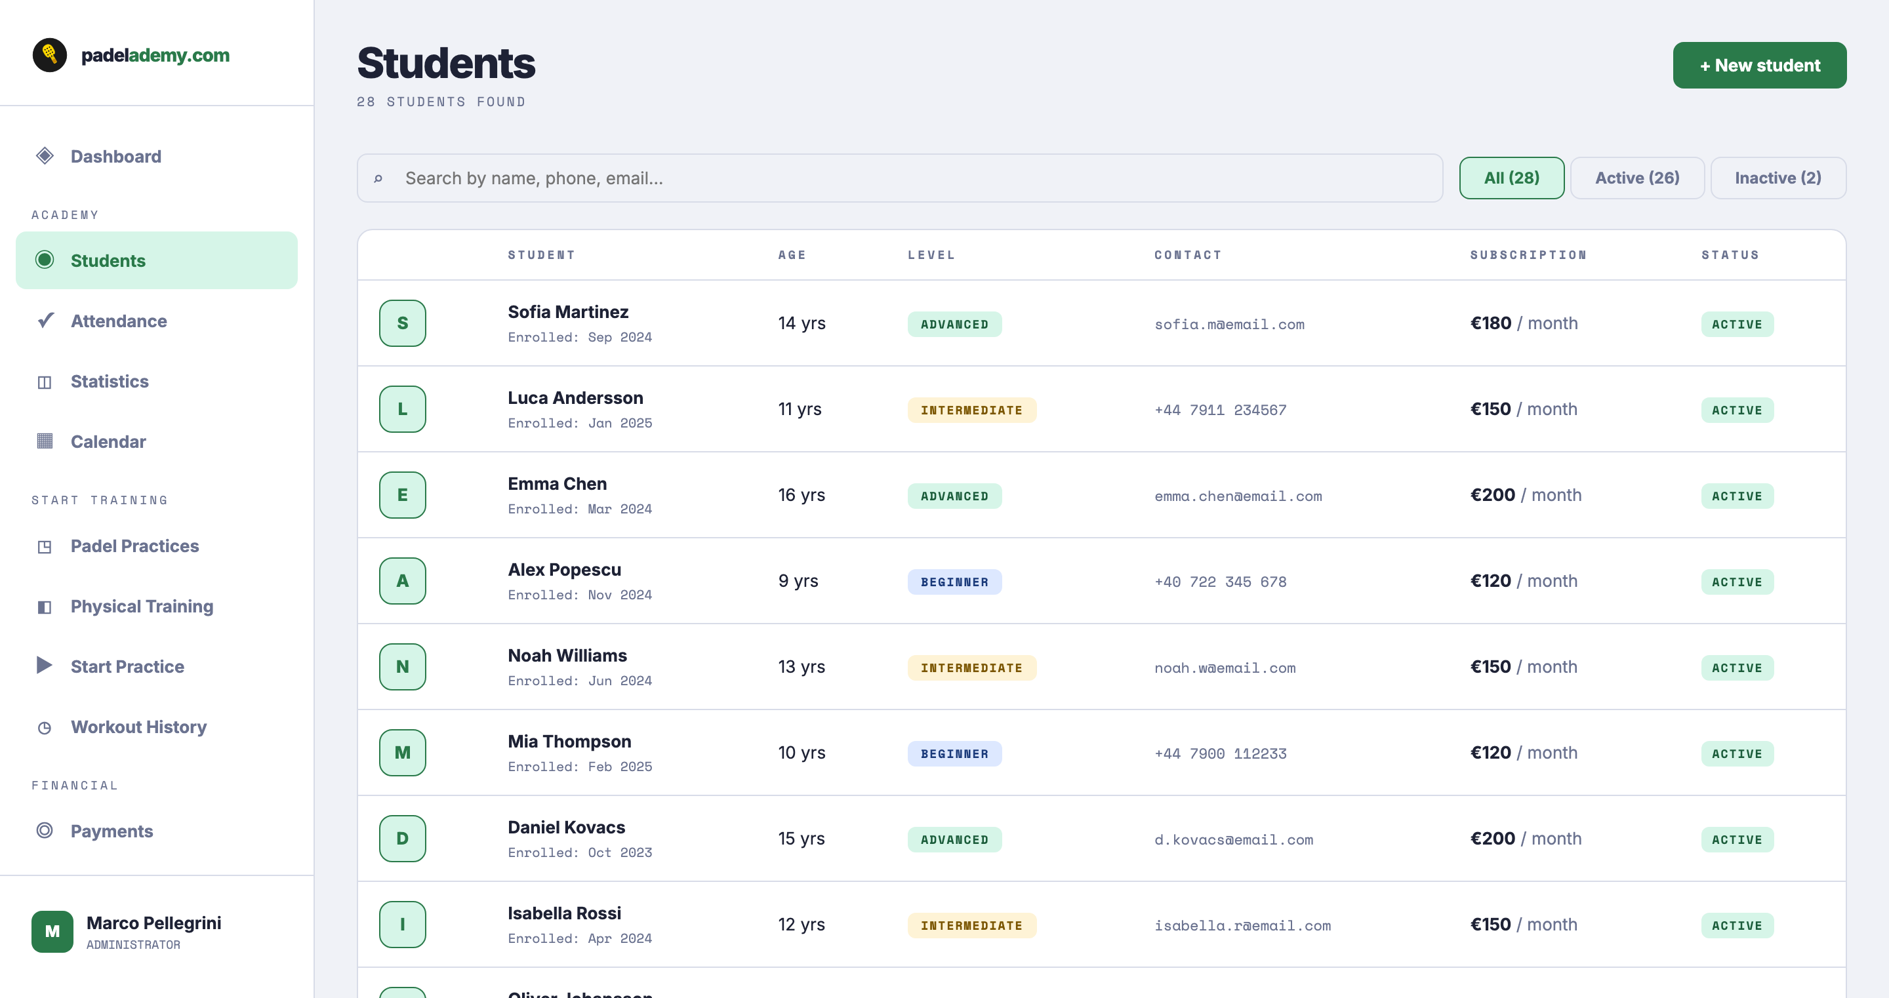Click the Start Practice play icon
This screenshot has width=1889, height=998.
[45, 666]
